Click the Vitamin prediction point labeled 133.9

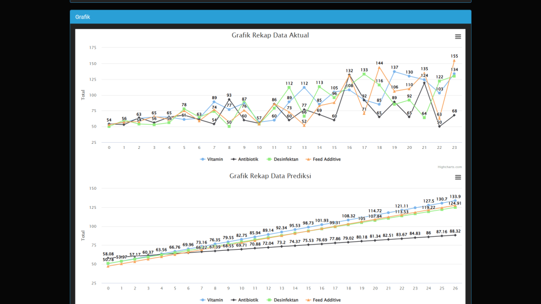click(455, 200)
